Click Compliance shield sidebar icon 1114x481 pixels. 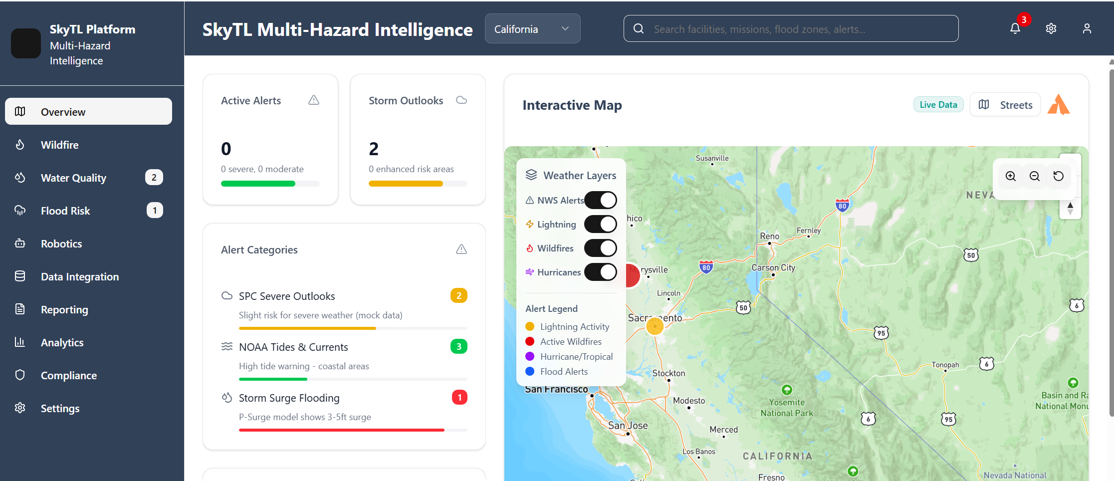click(20, 375)
